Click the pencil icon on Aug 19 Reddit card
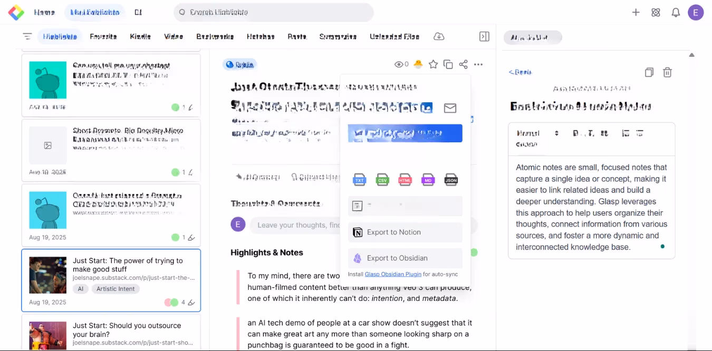 click(x=191, y=238)
